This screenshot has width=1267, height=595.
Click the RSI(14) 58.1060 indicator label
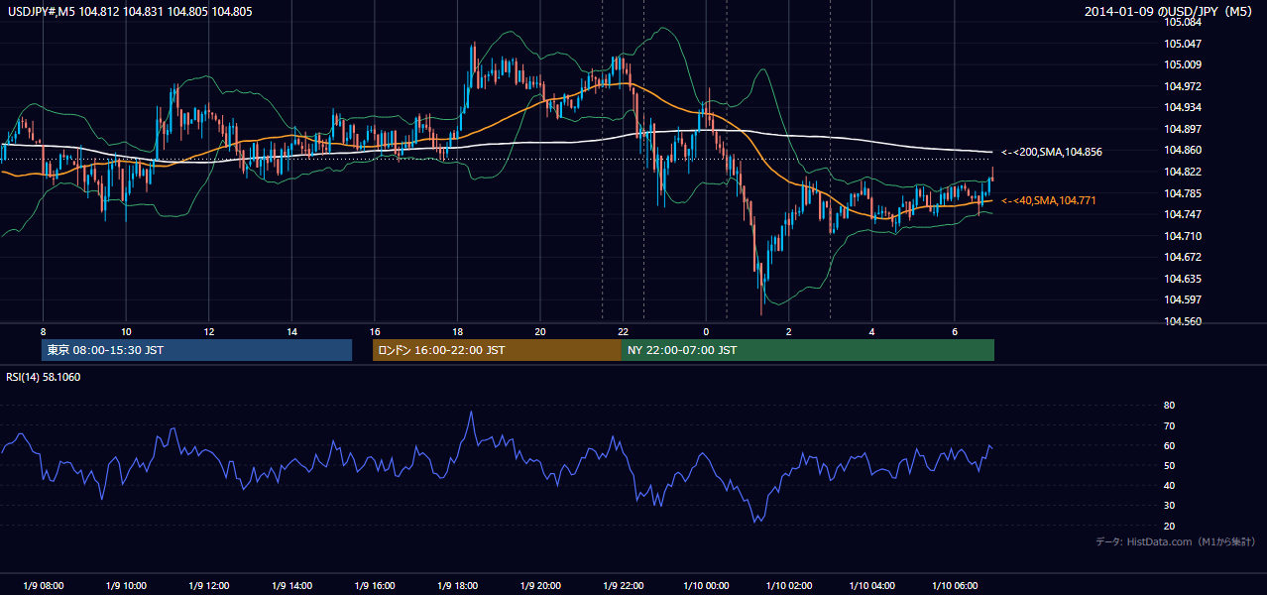(42, 377)
